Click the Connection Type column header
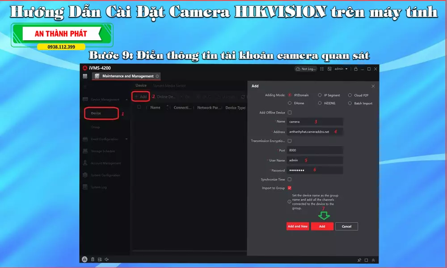447x268 pixels. click(182, 108)
